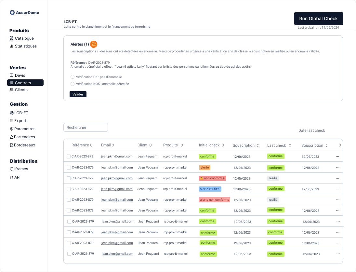This screenshot has width=356, height=272.
Task: Click the Valider button
Action: click(x=78, y=94)
